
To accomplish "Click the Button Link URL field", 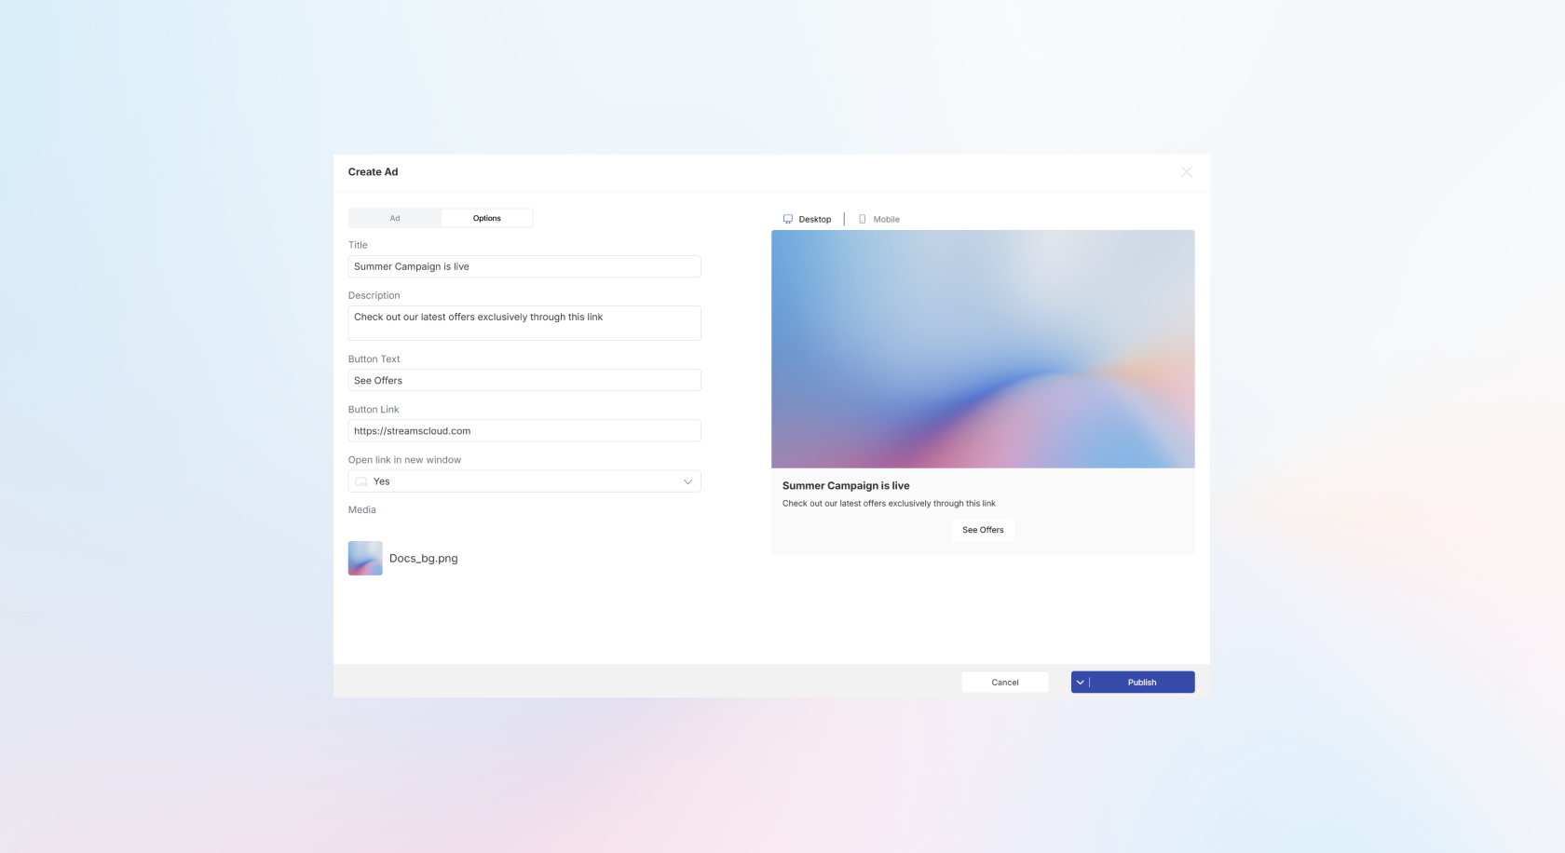I will coord(524,431).
